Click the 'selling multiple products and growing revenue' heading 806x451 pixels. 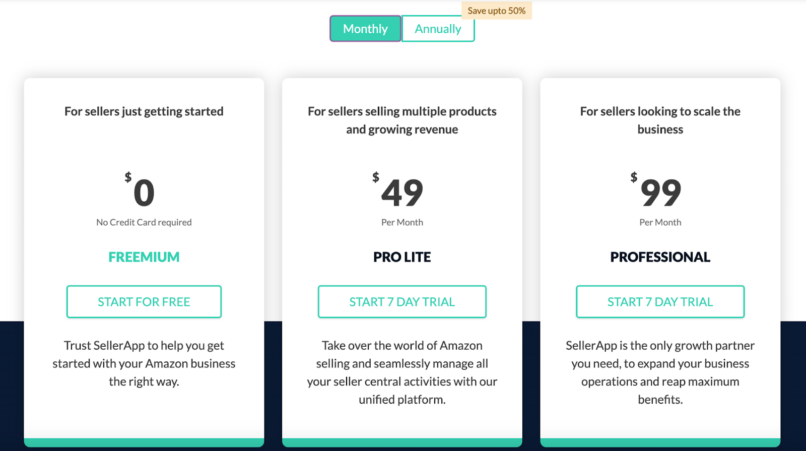pyautogui.click(x=402, y=120)
